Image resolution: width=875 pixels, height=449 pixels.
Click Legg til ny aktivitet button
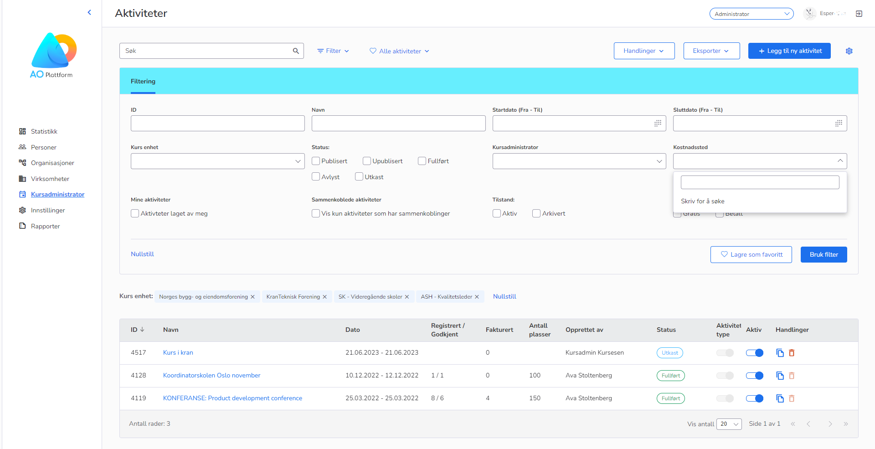789,51
